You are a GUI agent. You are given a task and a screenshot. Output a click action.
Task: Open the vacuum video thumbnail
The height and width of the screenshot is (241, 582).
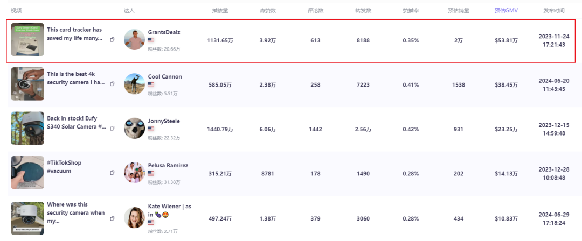click(27, 173)
